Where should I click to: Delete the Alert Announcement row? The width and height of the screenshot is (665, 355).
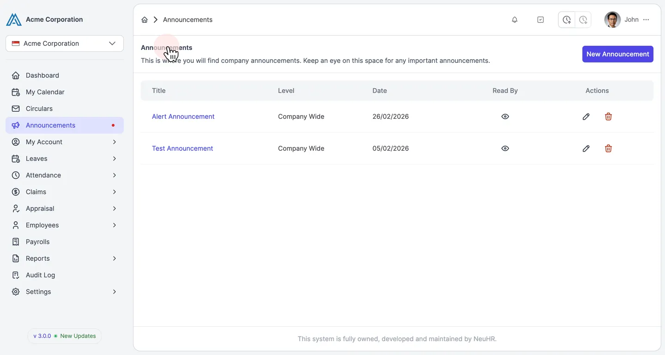[608, 116]
